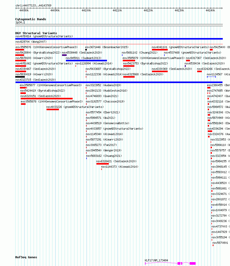This screenshot has height=266, width=230.
Task: Open nsv6330467 (Sedlazeck2020) label
Action: click(x=36, y=69)
